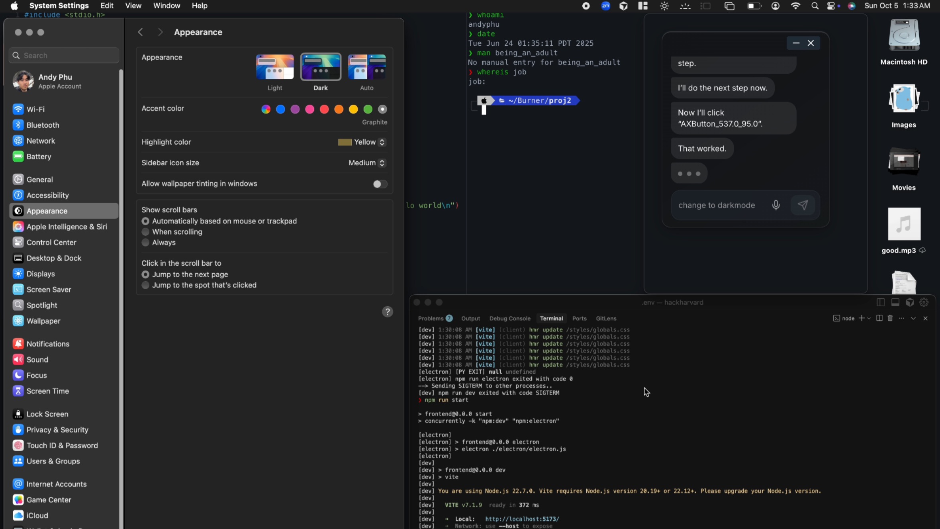Switch to the Debug Console tab
The width and height of the screenshot is (940, 529).
tap(509, 318)
